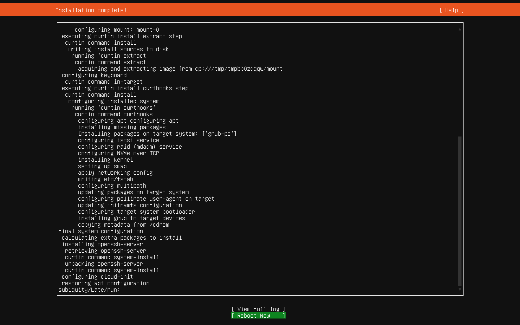Click the scroll up arrow of log pane
The image size is (520, 325).
[x=460, y=29]
